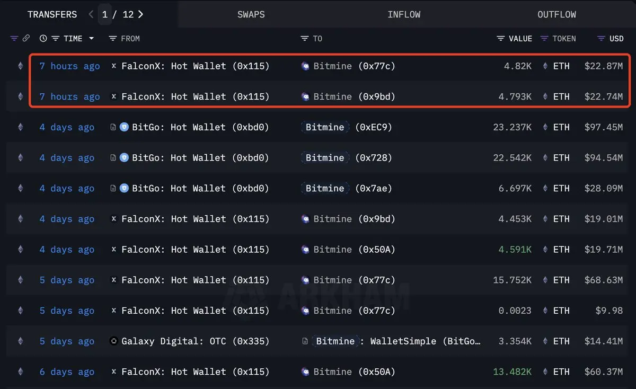Click the 15.752K value cell
The height and width of the screenshot is (389, 636).
pos(512,280)
